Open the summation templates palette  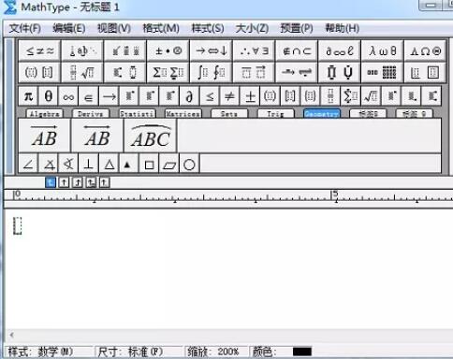168,72
